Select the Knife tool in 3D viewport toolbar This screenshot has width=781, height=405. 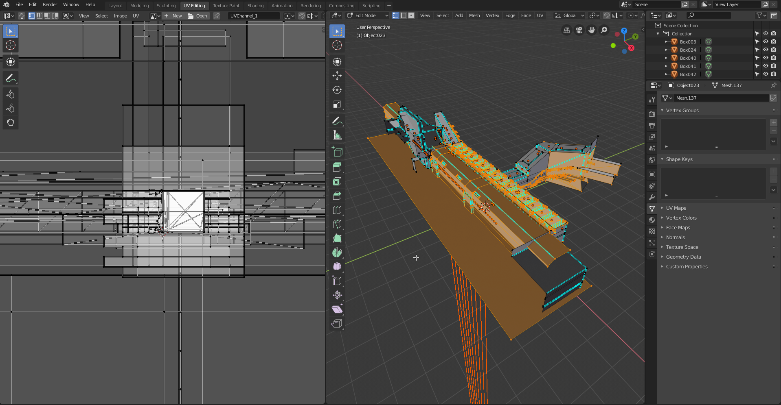[337, 224]
